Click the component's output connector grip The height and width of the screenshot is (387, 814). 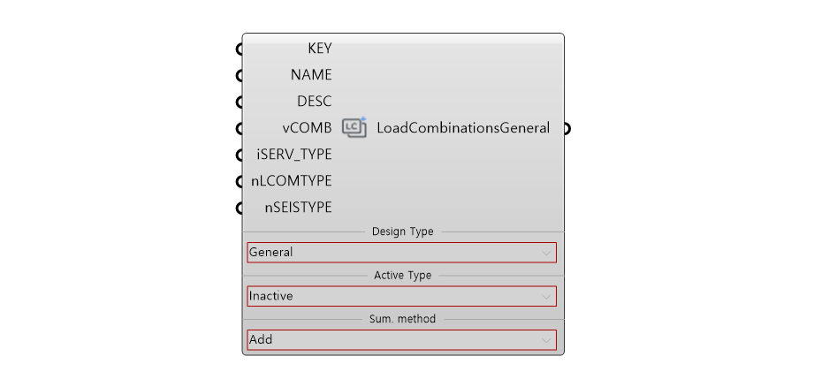tap(566, 128)
